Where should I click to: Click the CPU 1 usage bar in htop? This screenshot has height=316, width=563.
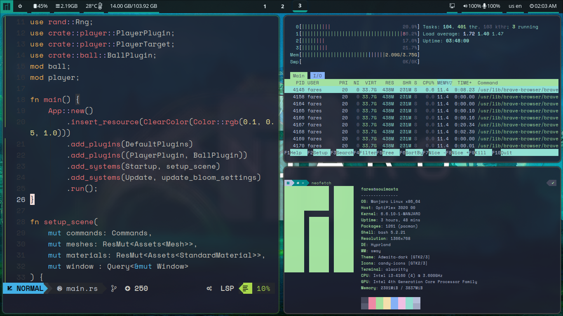point(357,34)
